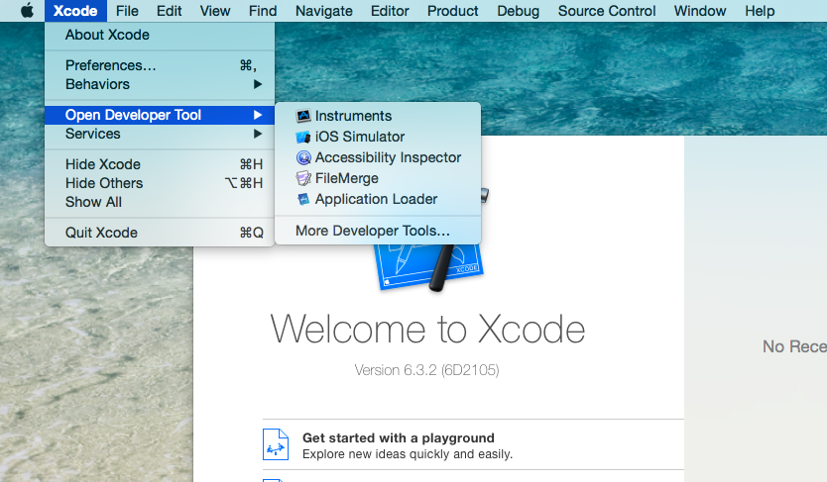This screenshot has width=827, height=482.
Task: Open the Find menu
Action: click(x=263, y=11)
